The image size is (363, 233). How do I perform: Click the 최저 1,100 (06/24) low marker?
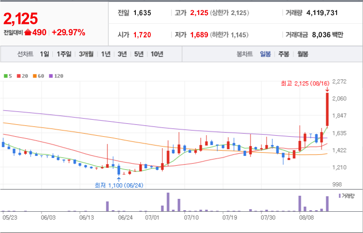click(119, 185)
